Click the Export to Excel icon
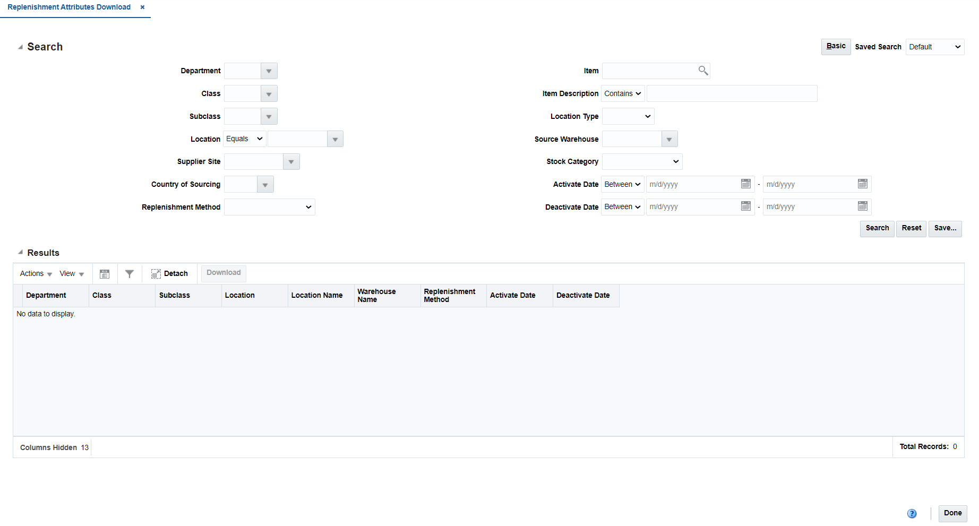 105,273
